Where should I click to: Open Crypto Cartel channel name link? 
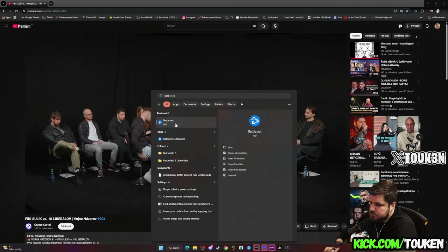point(42,225)
